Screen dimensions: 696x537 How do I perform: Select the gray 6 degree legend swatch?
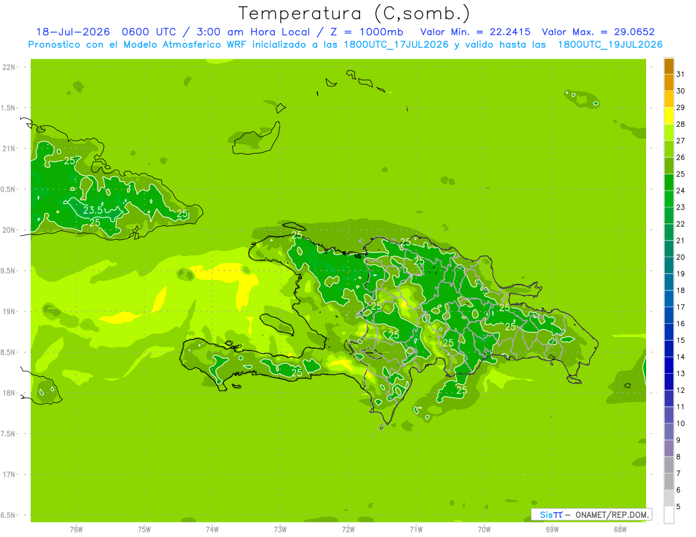tap(669, 482)
